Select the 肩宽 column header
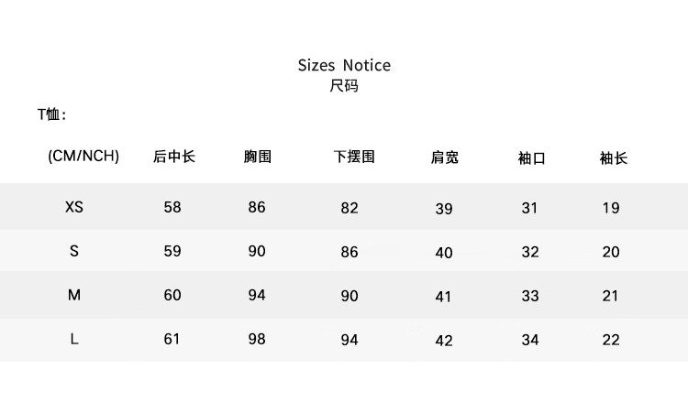The width and height of the screenshot is (688, 402). [445, 158]
